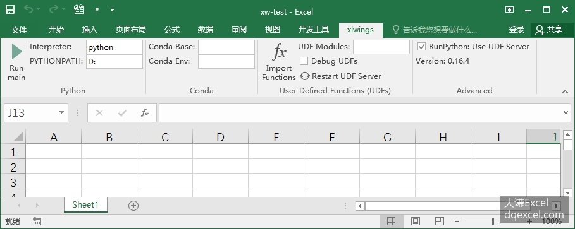
Task: Click the Enter checkmark formula bar icon
Action: click(x=122, y=113)
